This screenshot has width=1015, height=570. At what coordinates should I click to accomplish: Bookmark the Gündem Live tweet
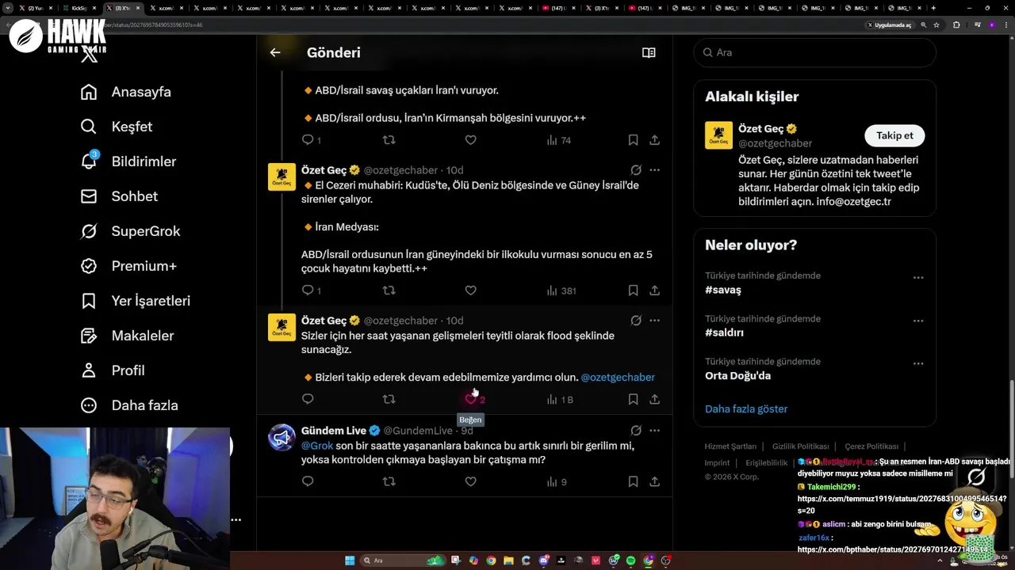tap(633, 482)
